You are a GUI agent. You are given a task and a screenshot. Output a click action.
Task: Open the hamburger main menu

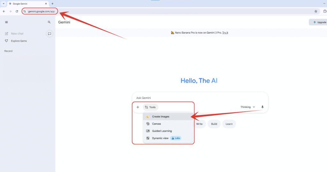point(6,22)
